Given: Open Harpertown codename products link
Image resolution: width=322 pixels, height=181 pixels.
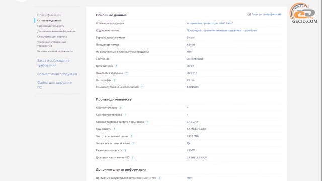Looking at the screenshot, I should pyautogui.click(x=221, y=30).
